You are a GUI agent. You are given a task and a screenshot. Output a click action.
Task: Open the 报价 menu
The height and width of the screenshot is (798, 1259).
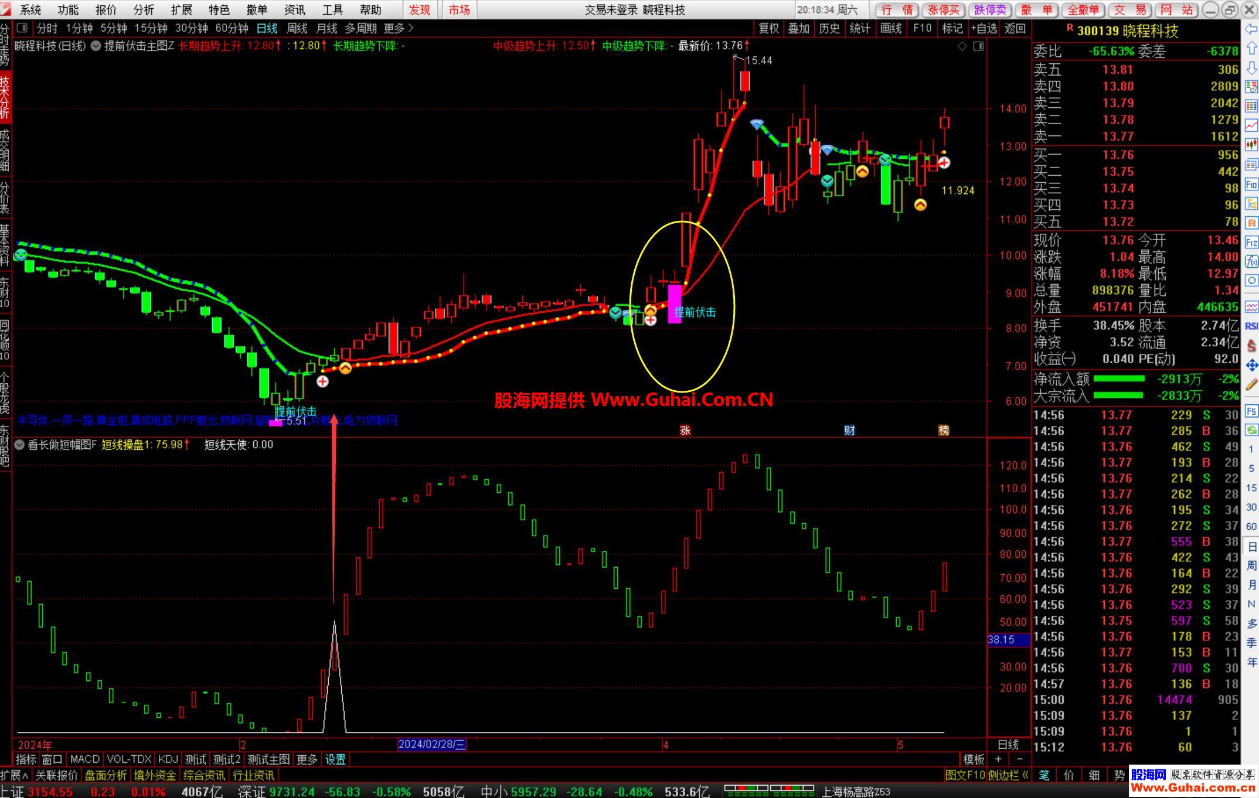[x=106, y=9]
